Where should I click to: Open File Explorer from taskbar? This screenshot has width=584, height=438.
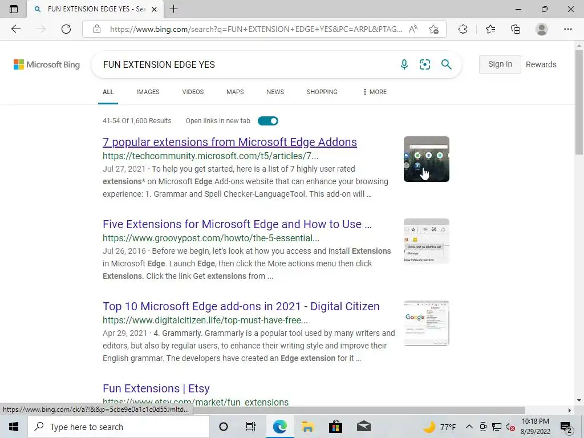307,427
